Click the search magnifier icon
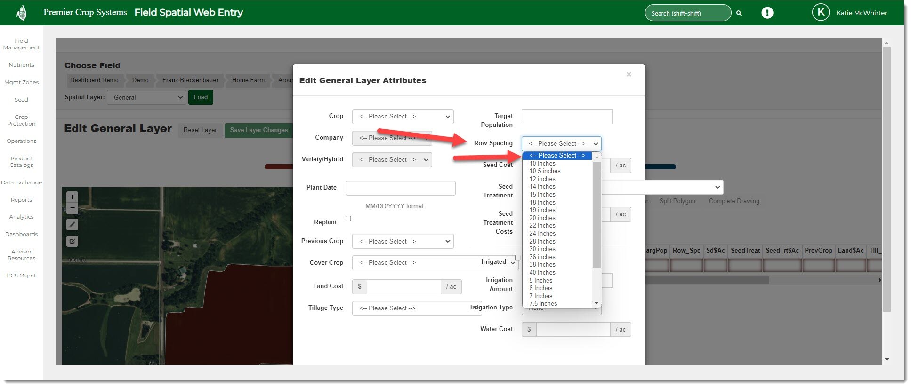The image size is (911, 387). coord(739,13)
